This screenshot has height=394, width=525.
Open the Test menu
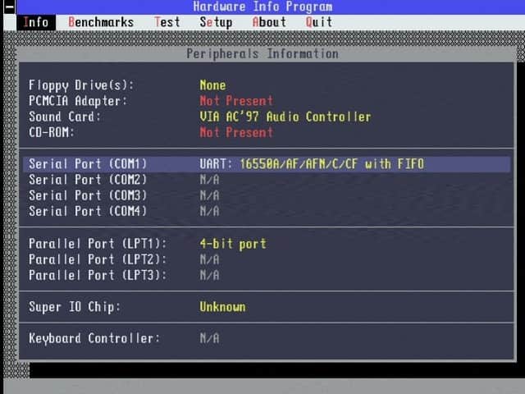coord(167,22)
